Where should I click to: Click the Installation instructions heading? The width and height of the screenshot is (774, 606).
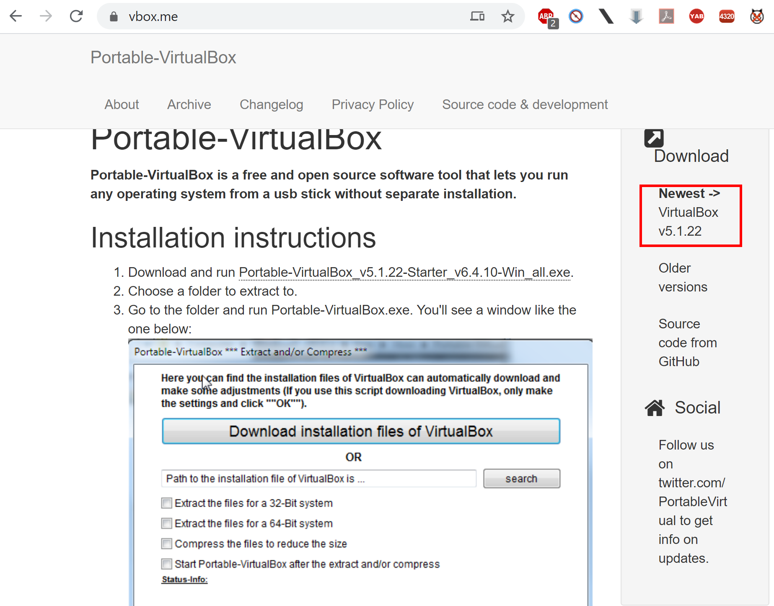pos(233,238)
